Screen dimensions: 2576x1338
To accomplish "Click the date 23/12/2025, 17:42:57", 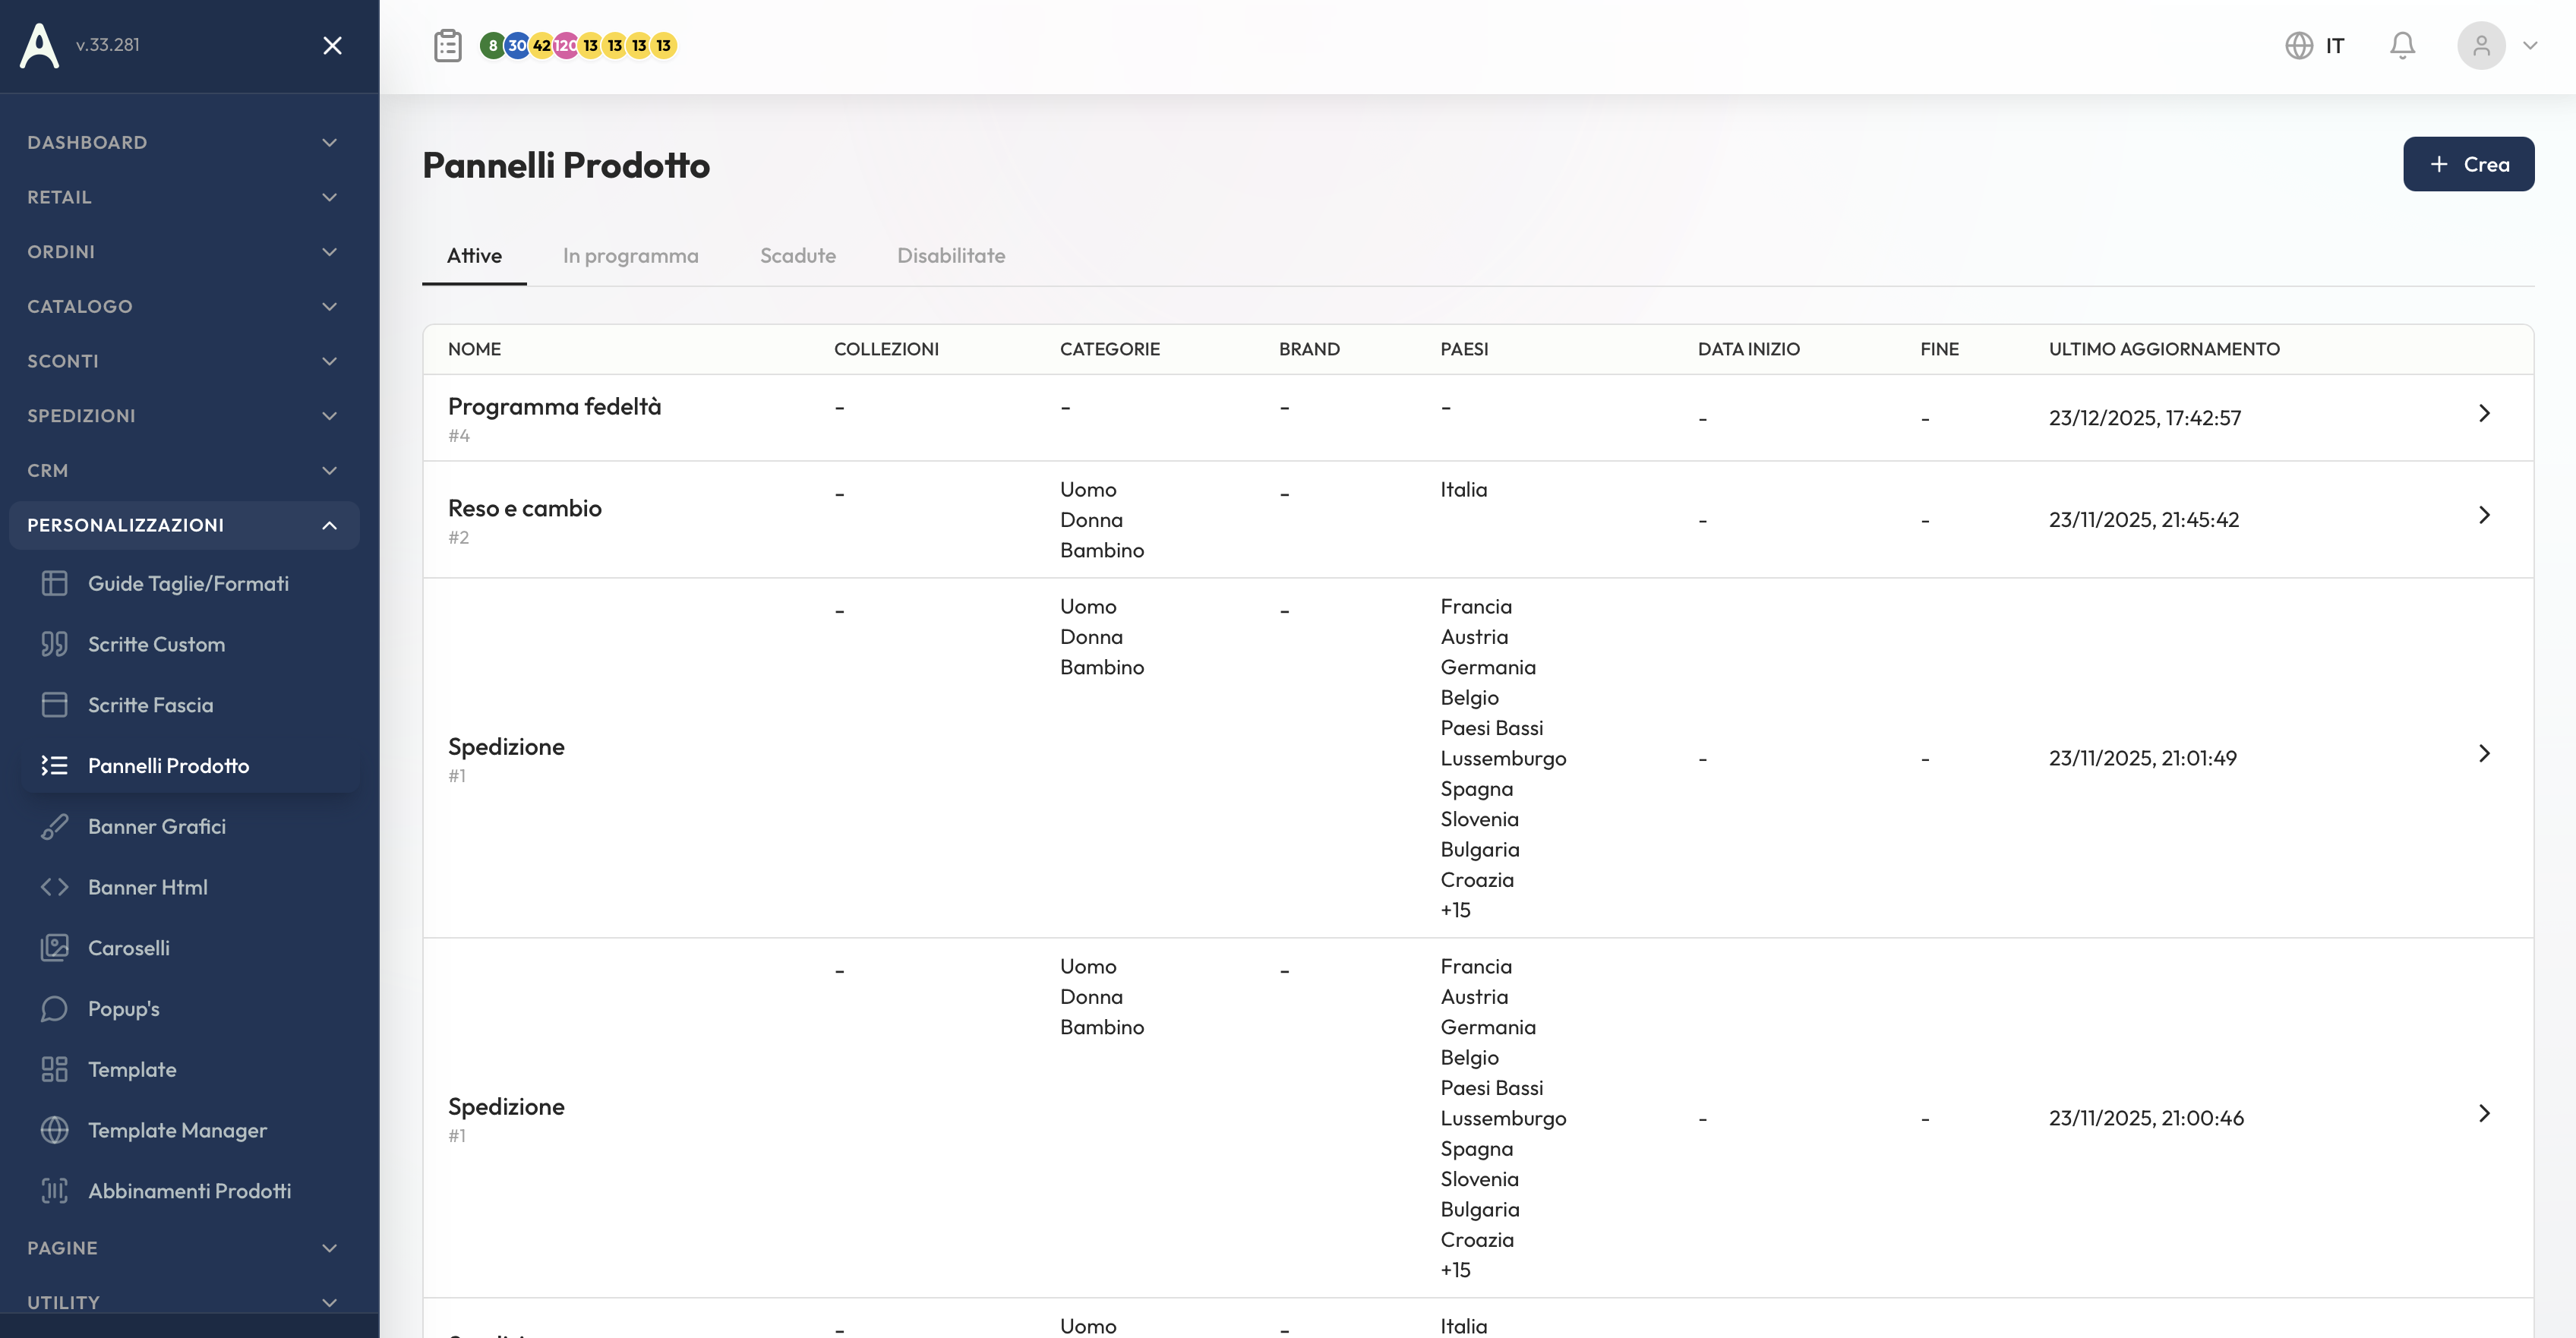I will (x=2145, y=418).
